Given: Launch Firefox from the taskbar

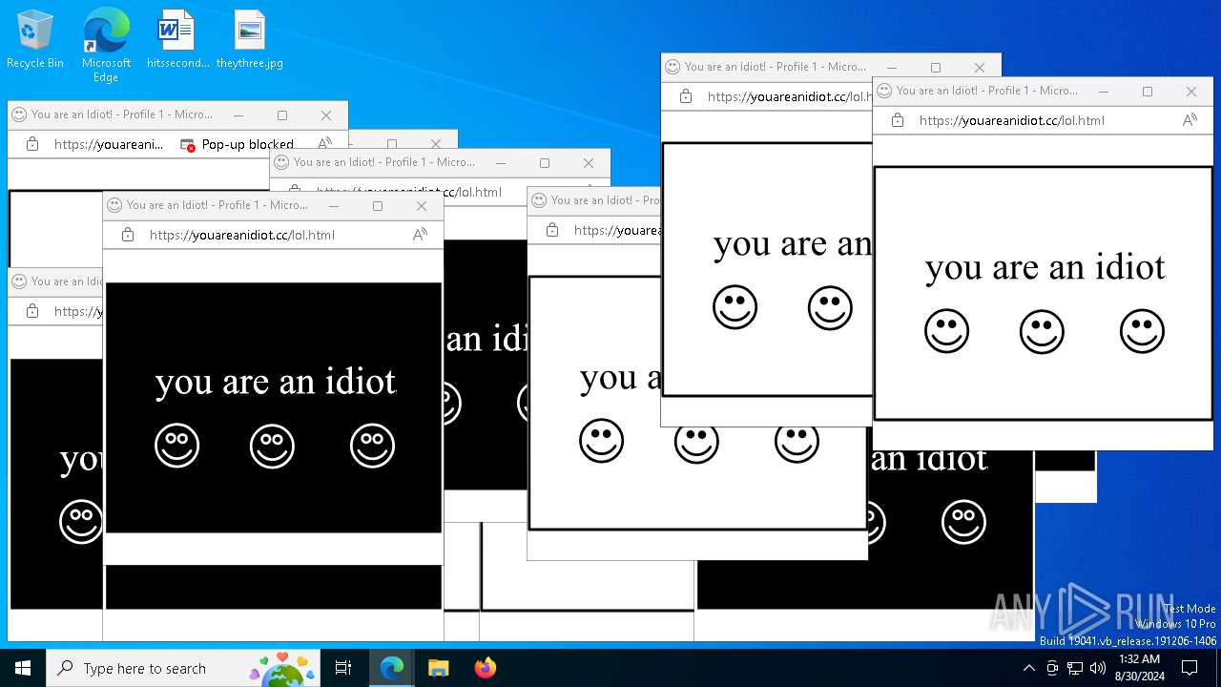Looking at the screenshot, I should [485, 668].
